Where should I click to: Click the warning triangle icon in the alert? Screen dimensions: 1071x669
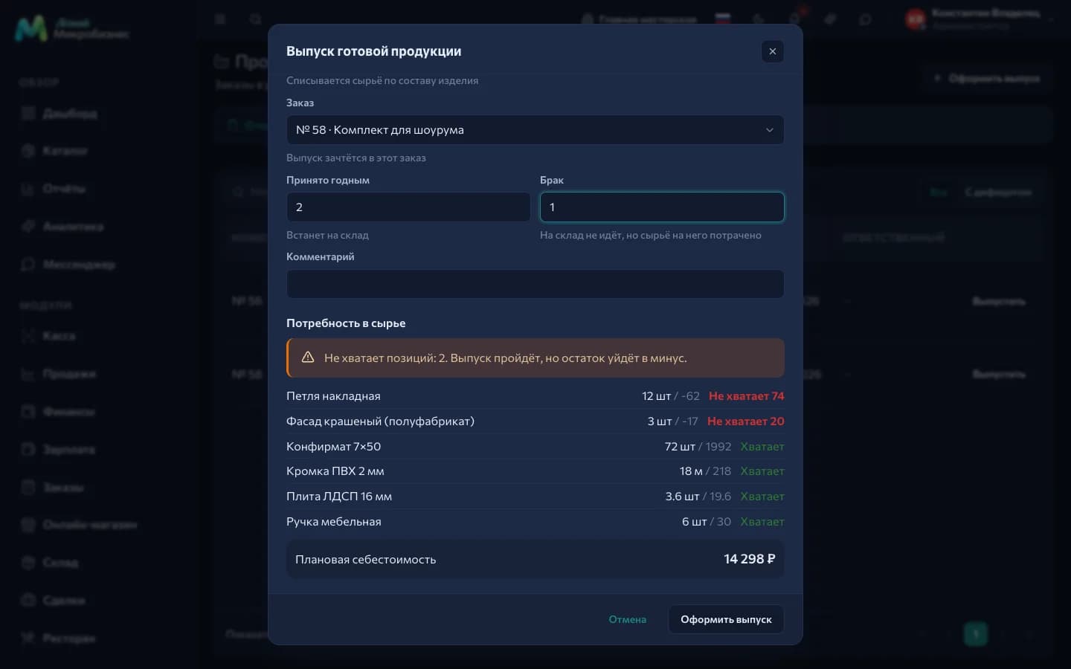tap(308, 358)
